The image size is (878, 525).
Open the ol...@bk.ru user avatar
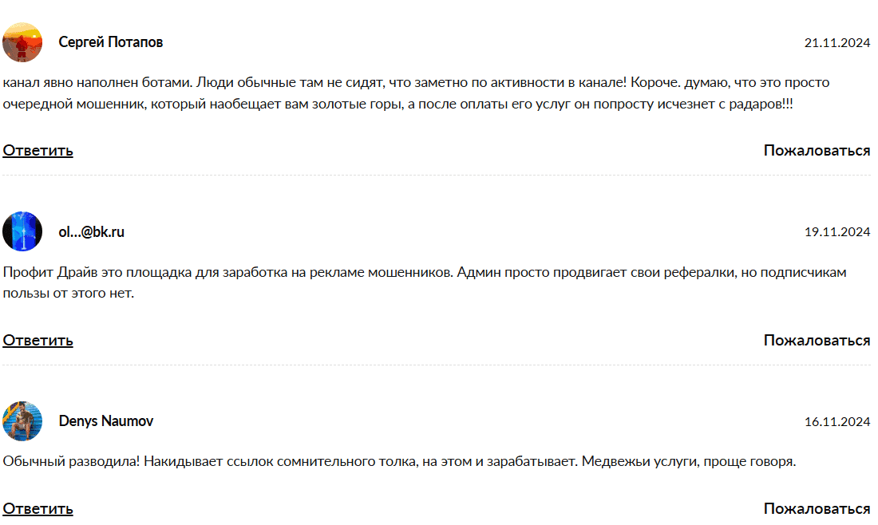[22, 232]
